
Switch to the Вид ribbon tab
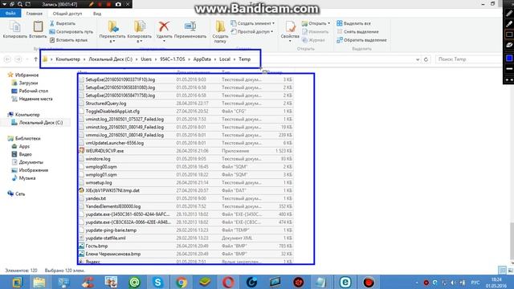point(97,14)
